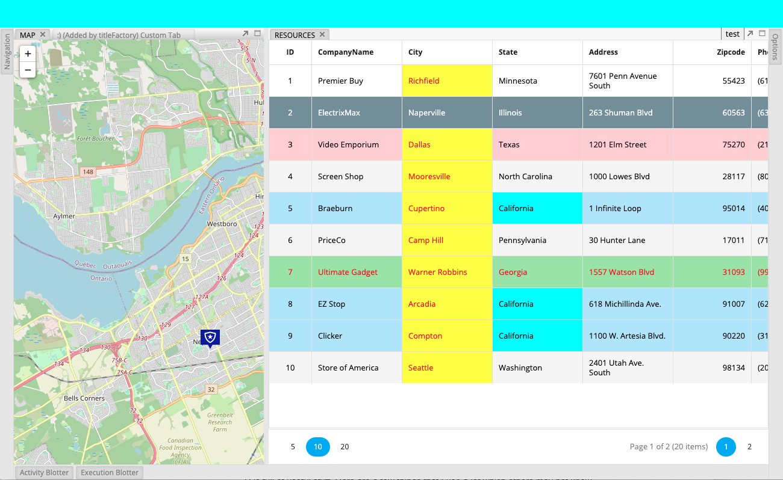Screen dimensions: 783x480
Task: Pop out the RESOURCES panel with the arrow icon
Action: coord(749,34)
